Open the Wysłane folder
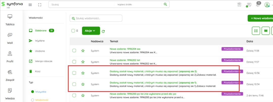273x102 pixels. click(x=40, y=41)
